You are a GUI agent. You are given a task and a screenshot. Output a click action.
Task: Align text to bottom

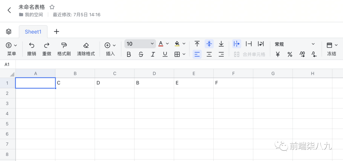pyautogui.click(x=221, y=44)
